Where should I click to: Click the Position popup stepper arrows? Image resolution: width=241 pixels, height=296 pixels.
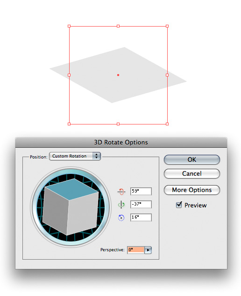97,156
